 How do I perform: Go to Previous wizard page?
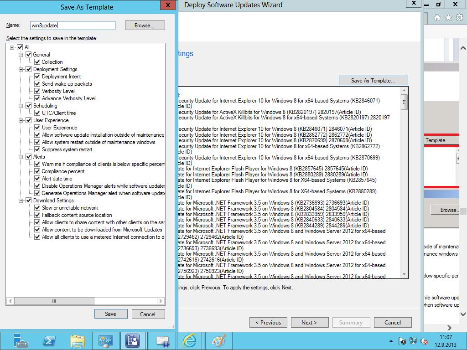coord(268,322)
